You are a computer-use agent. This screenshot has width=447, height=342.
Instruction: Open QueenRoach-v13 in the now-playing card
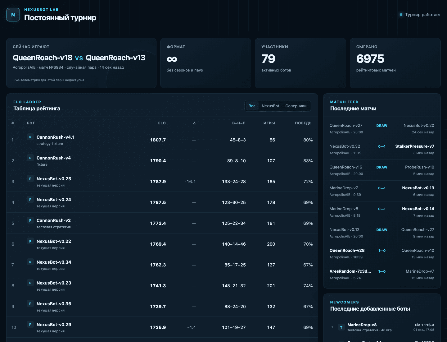click(x=115, y=58)
